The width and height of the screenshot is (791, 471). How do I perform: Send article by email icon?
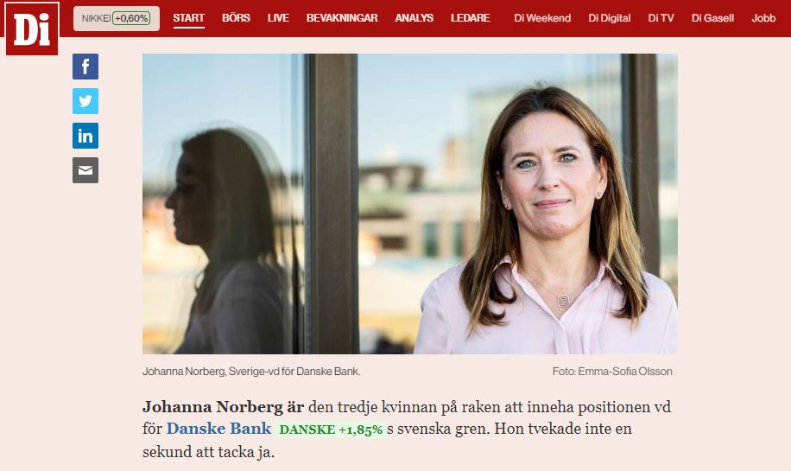85,170
